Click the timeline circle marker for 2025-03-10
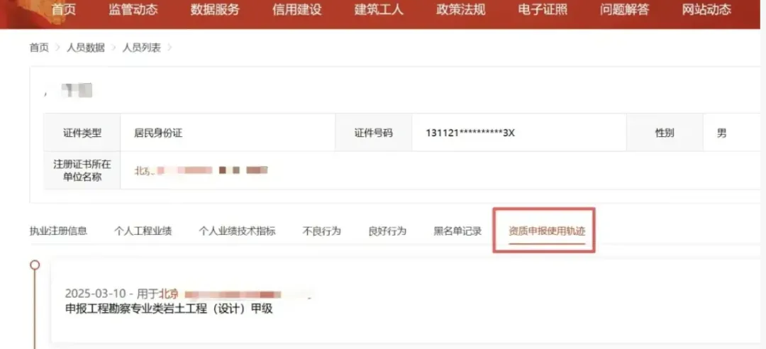Viewport: 766px width, 349px height. [35, 265]
